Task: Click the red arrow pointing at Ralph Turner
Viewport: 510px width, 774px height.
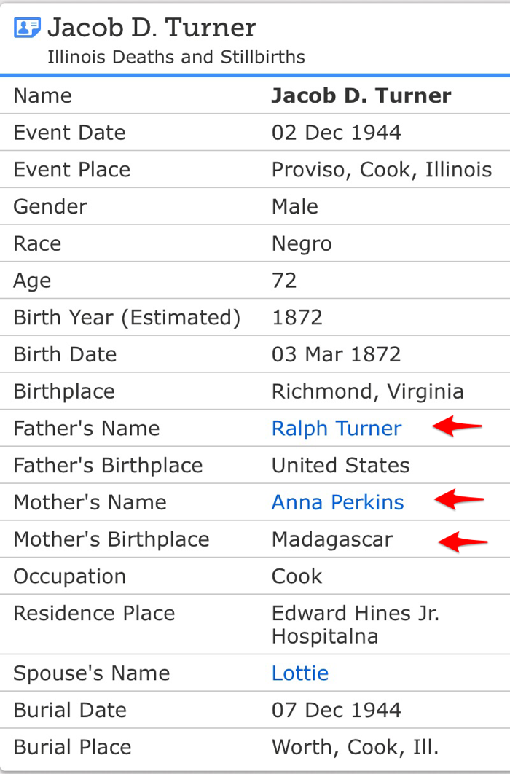Action: [x=457, y=426]
